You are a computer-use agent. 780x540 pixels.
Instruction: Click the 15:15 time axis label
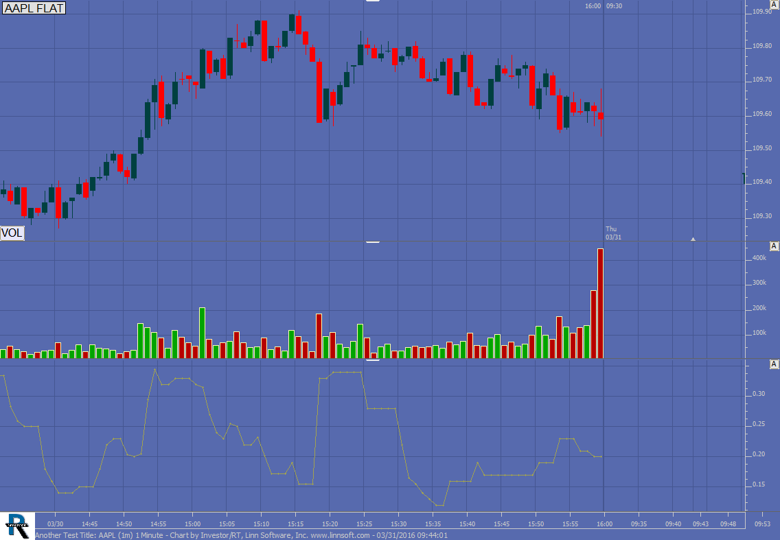point(295,524)
